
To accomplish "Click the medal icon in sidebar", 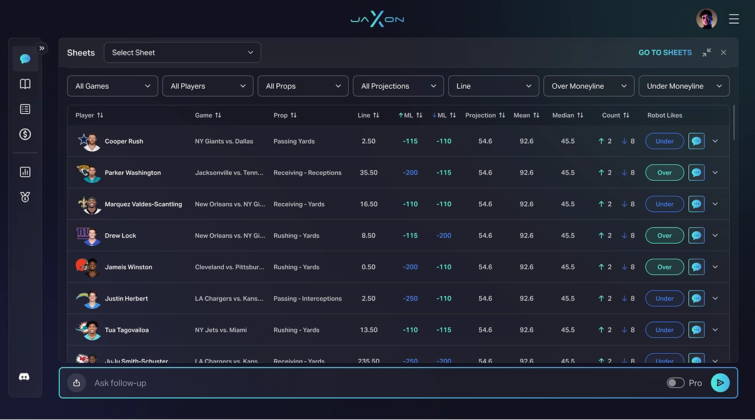I will [x=25, y=197].
